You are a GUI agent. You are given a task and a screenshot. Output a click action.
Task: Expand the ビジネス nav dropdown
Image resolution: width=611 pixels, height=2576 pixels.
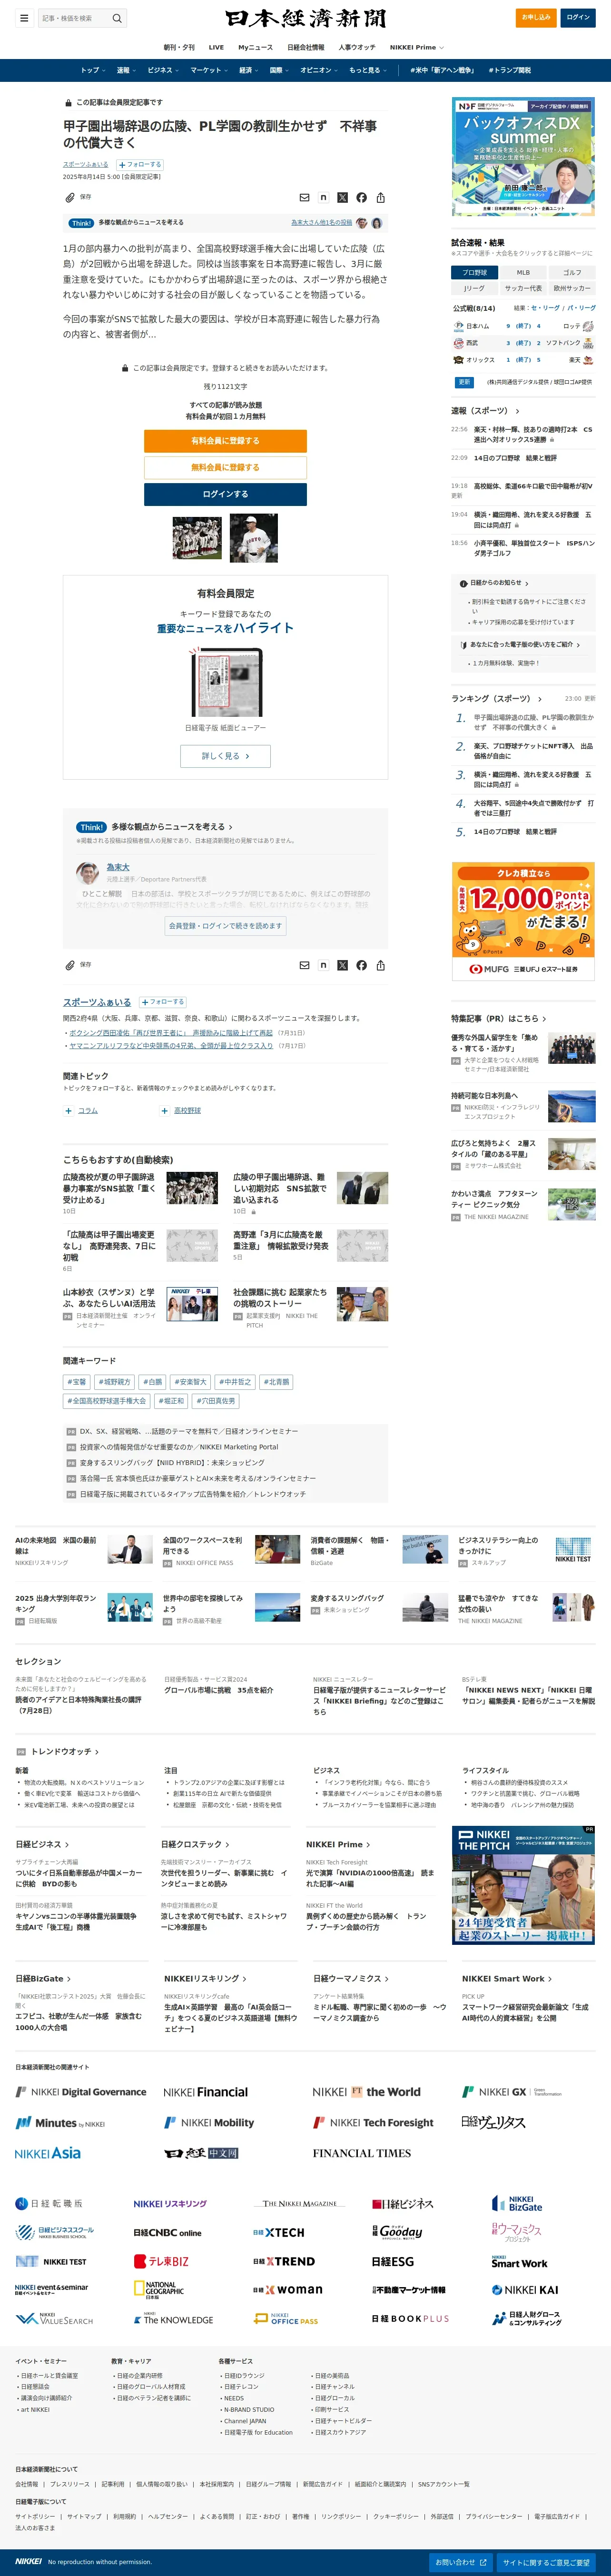pos(163,70)
